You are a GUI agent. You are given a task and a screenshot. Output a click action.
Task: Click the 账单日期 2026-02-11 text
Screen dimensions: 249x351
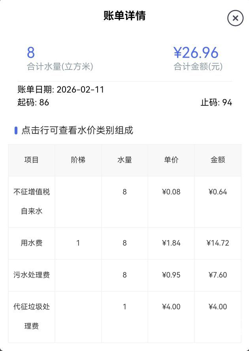[x=61, y=90]
